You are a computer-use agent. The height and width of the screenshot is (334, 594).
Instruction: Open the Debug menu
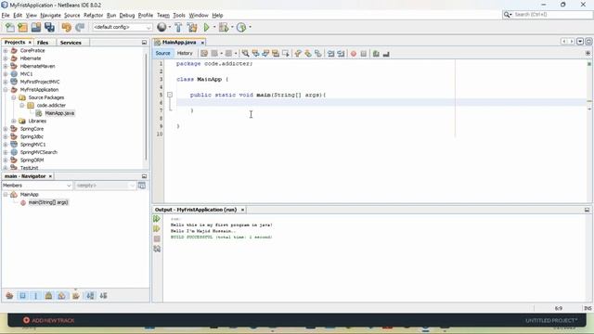[127, 15]
